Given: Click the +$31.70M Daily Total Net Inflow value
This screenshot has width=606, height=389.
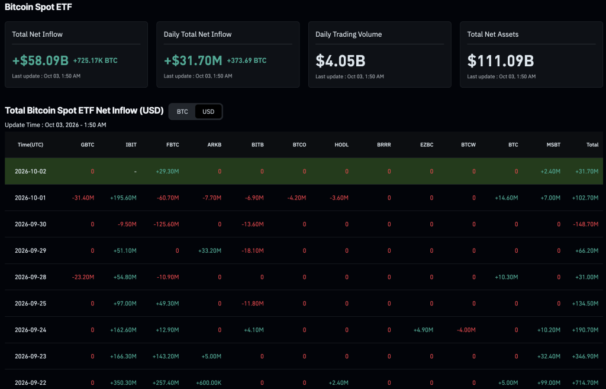Looking at the screenshot, I should coord(193,61).
